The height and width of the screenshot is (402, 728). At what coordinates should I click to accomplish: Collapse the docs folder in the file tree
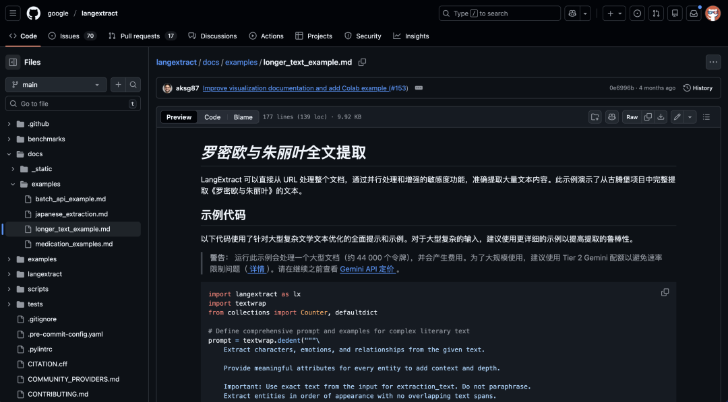pos(9,154)
